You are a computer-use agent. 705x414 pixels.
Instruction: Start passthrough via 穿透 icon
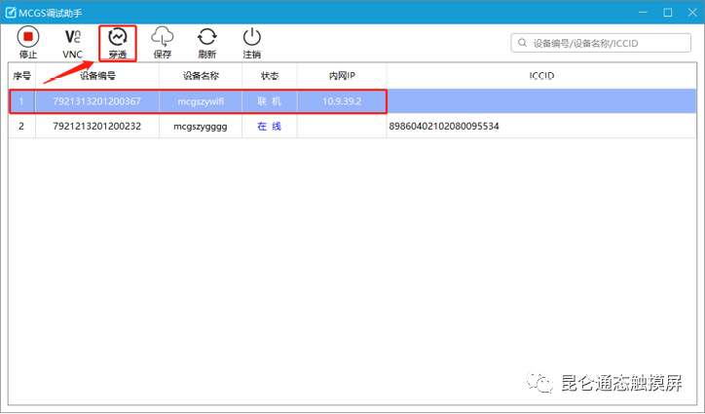pyautogui.click(x=118, y=37)
